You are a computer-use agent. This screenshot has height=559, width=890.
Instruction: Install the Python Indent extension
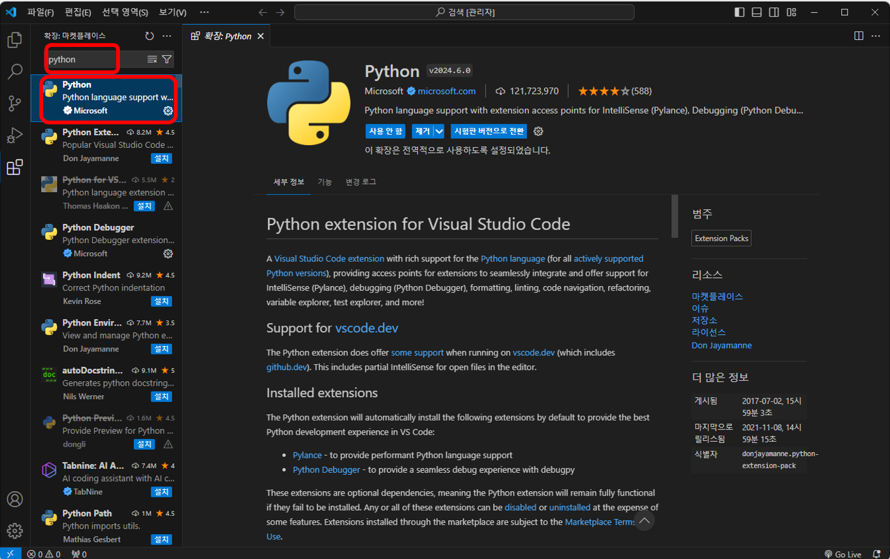162,301
